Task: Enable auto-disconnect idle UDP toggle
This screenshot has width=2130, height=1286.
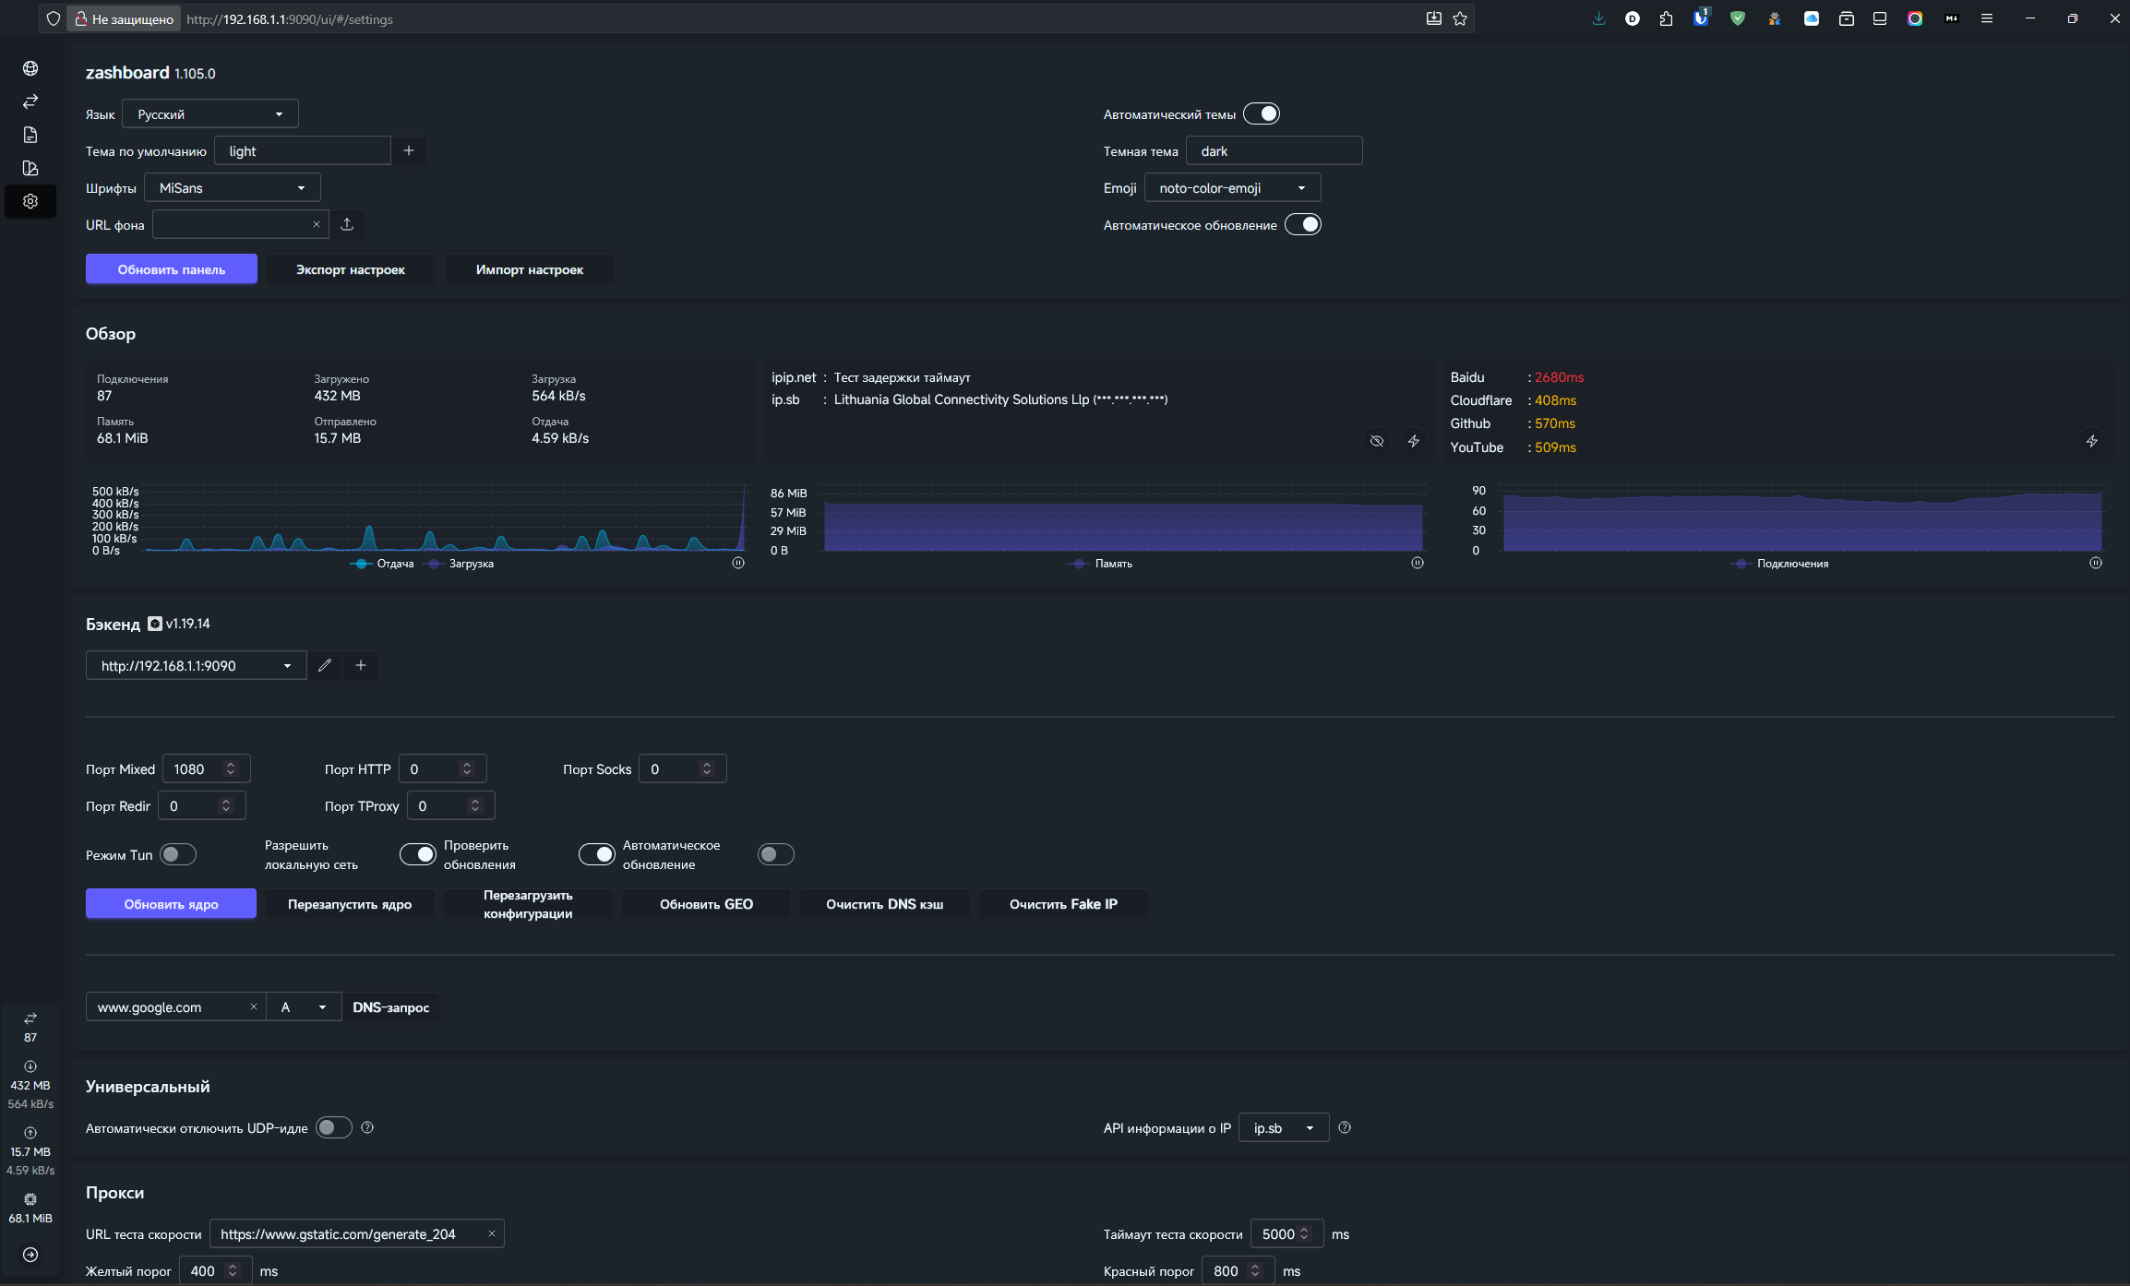Action: (334, 1127)
